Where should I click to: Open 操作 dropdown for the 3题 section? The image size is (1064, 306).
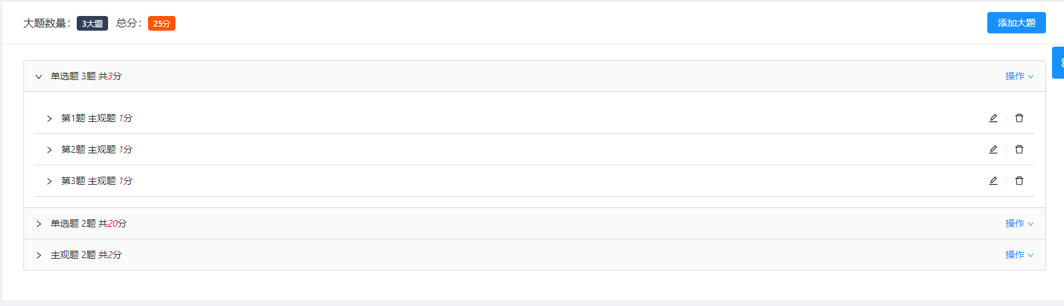tap(1019, 76)
